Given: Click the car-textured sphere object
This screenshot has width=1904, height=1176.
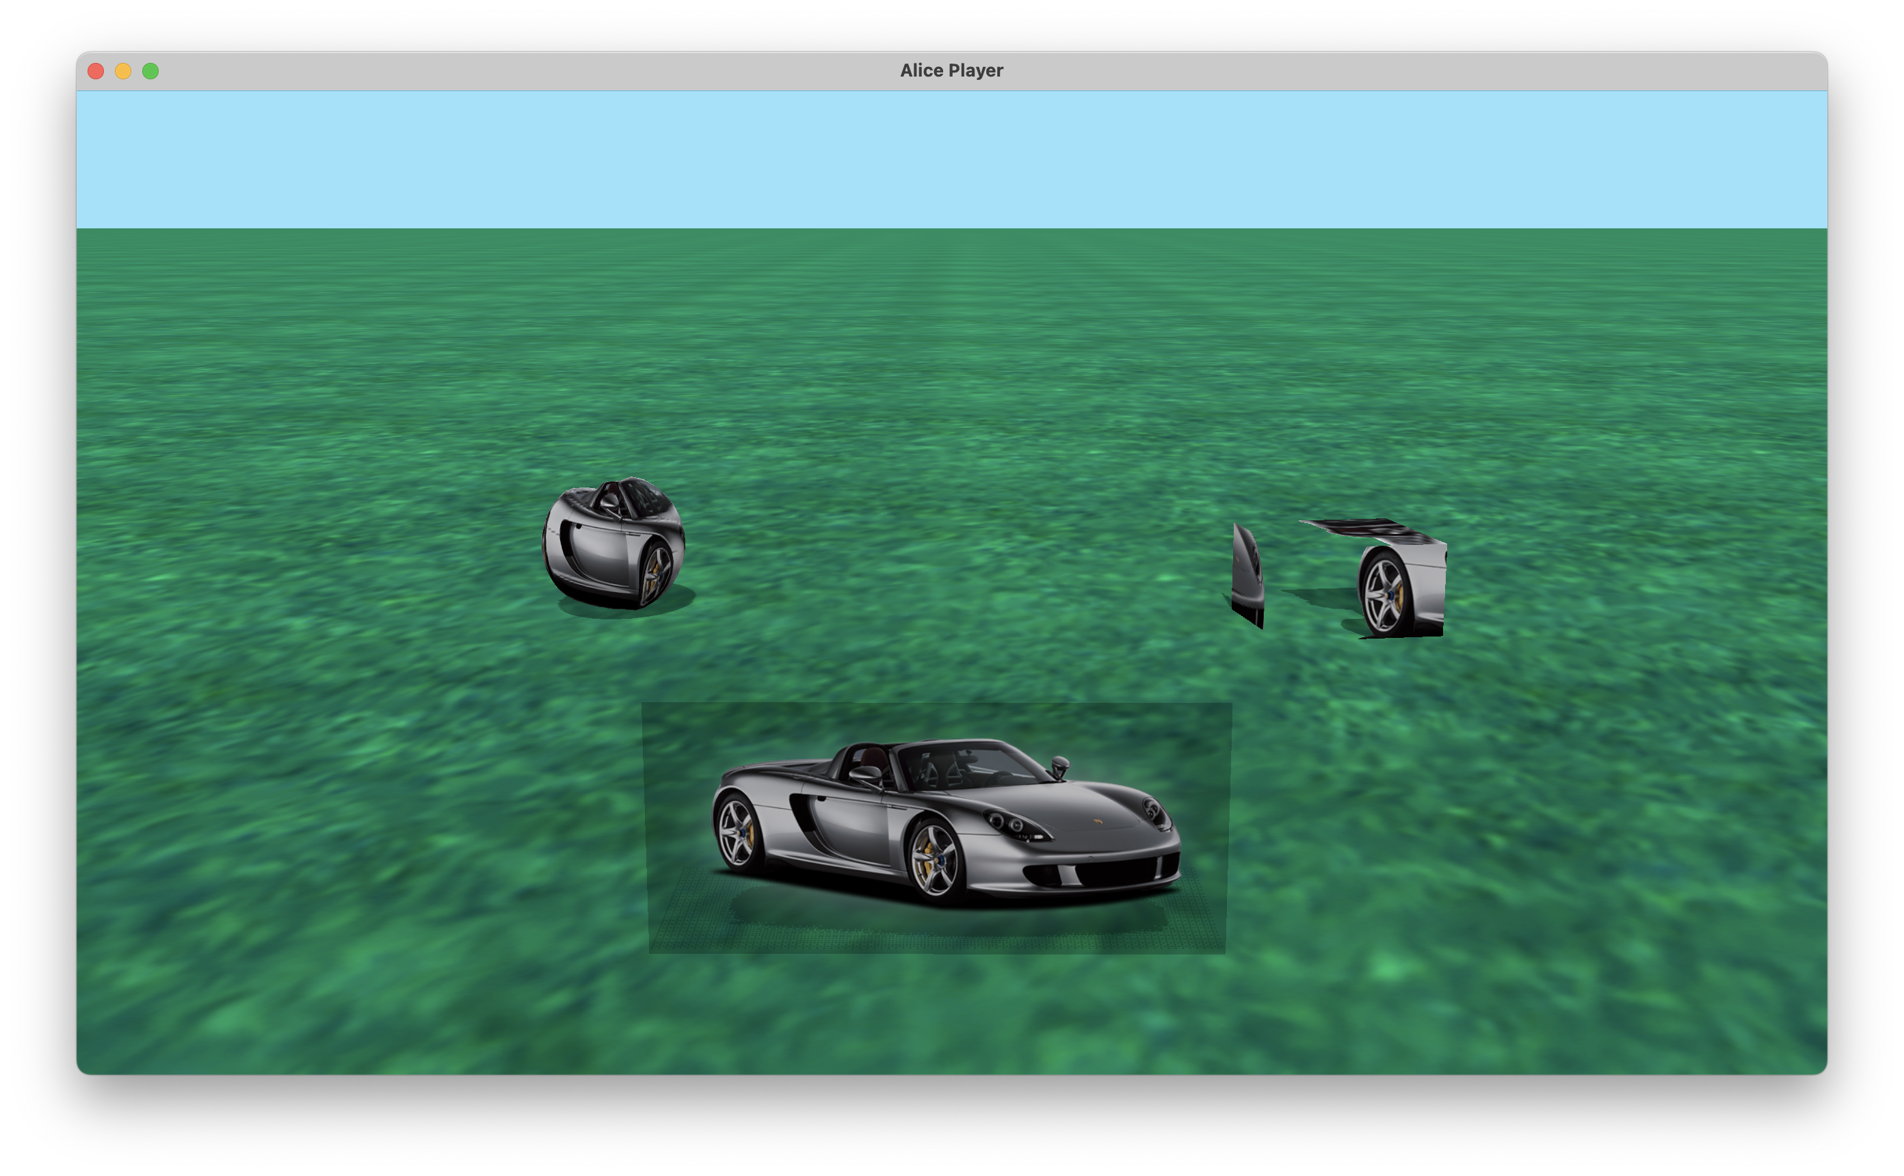Looking at the screenshot, I should 613,543.
